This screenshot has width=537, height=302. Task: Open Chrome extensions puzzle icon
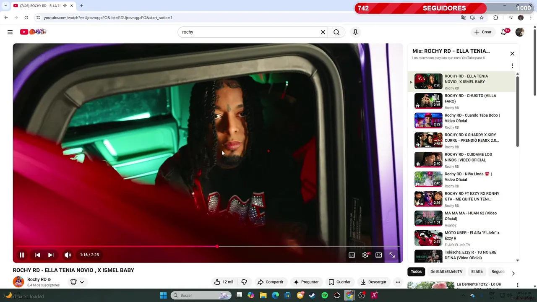pyautogui.click(x=496, y=18)
